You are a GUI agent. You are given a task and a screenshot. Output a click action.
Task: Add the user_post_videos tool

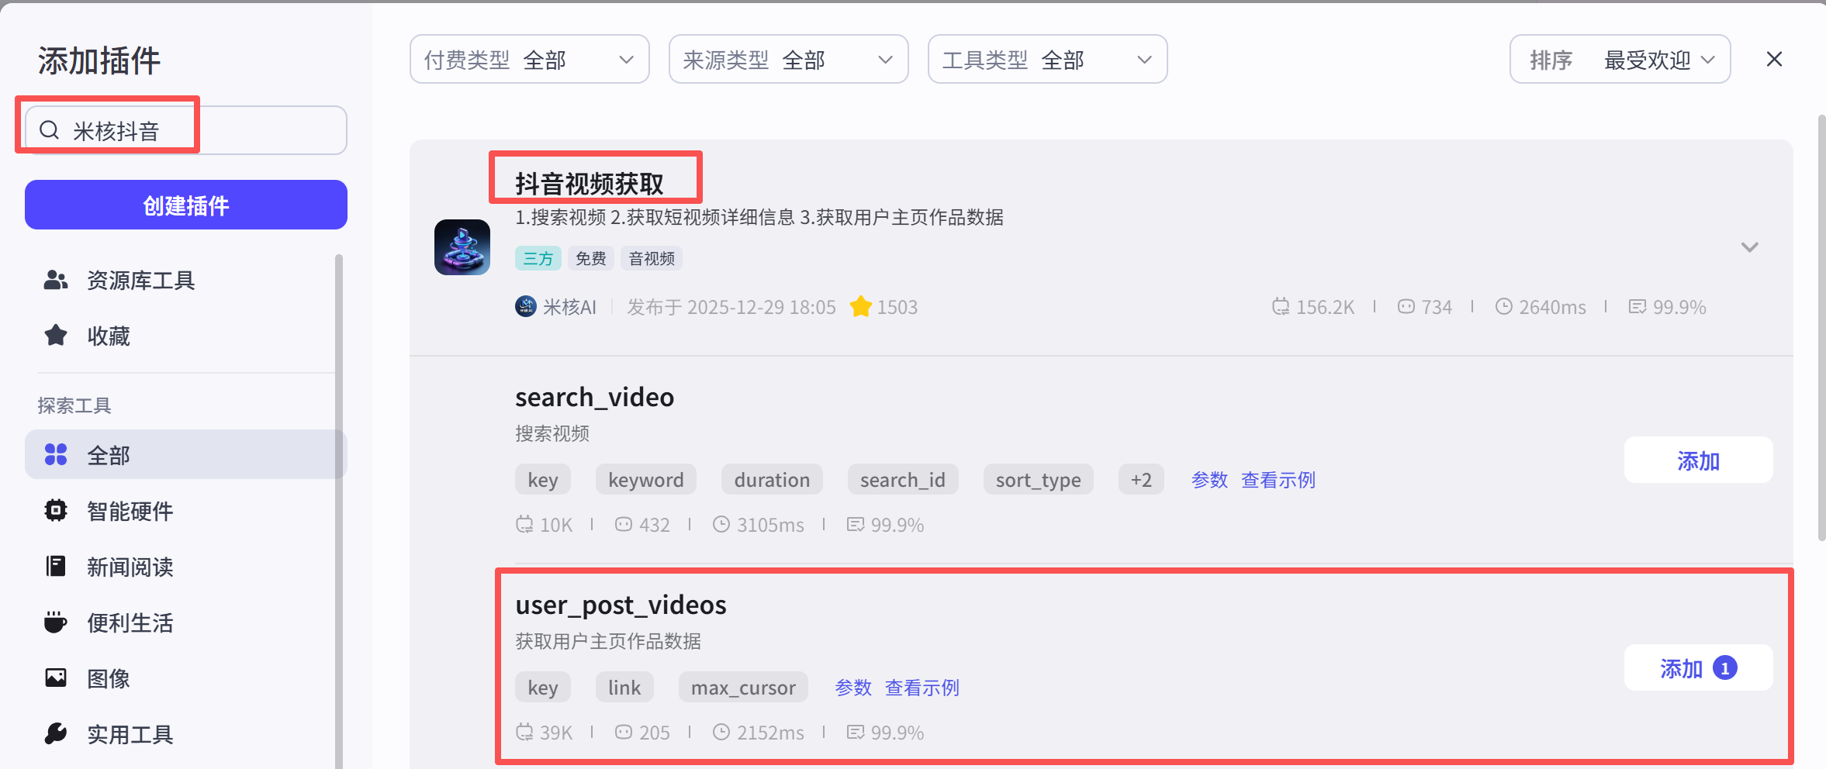[x=1699, y=668]
